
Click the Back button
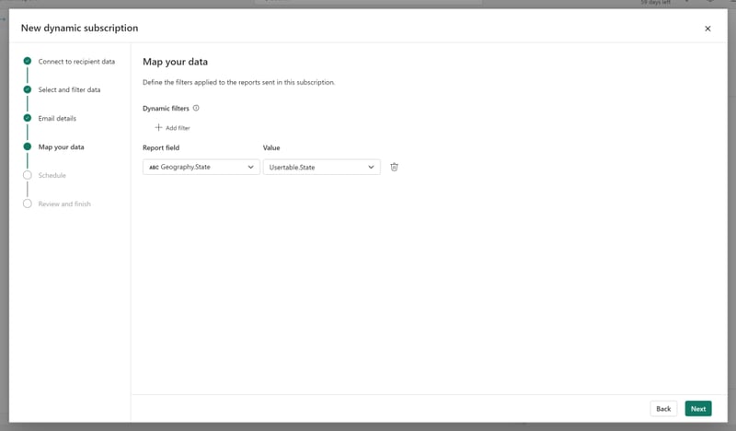click(x=663, y=409)
